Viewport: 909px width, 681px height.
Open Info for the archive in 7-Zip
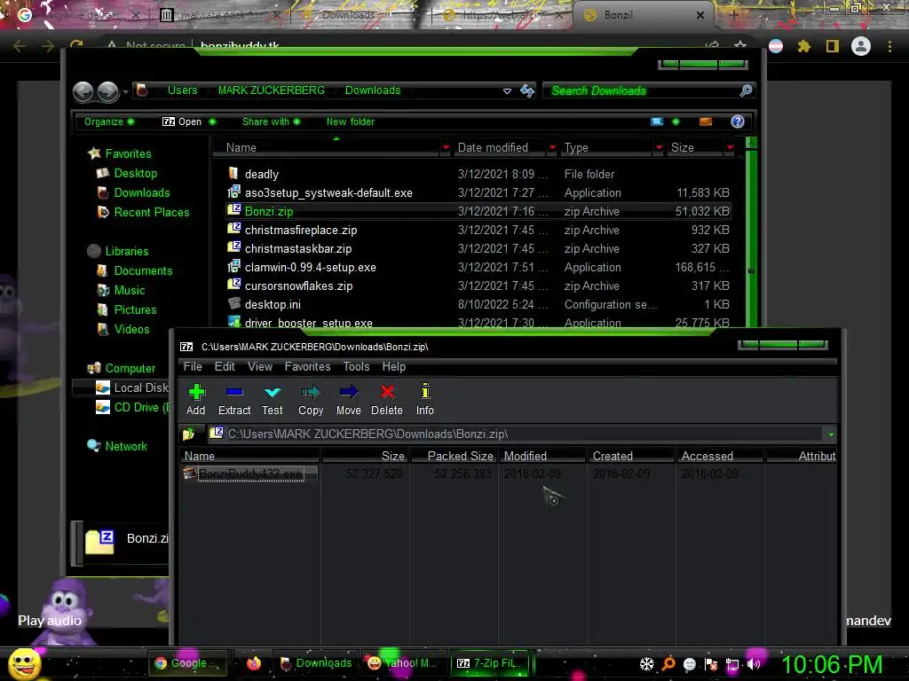(425, 400)
